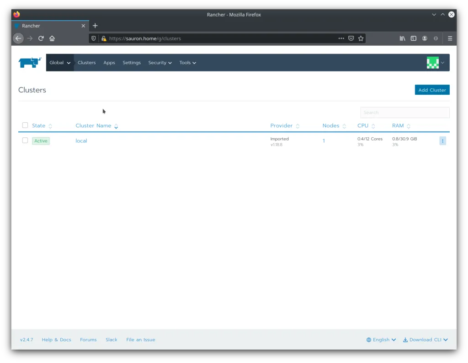This screenshot has height=363, width=468.
Task: Open the Download CLI dropdown
Action: tap(425, 340)
